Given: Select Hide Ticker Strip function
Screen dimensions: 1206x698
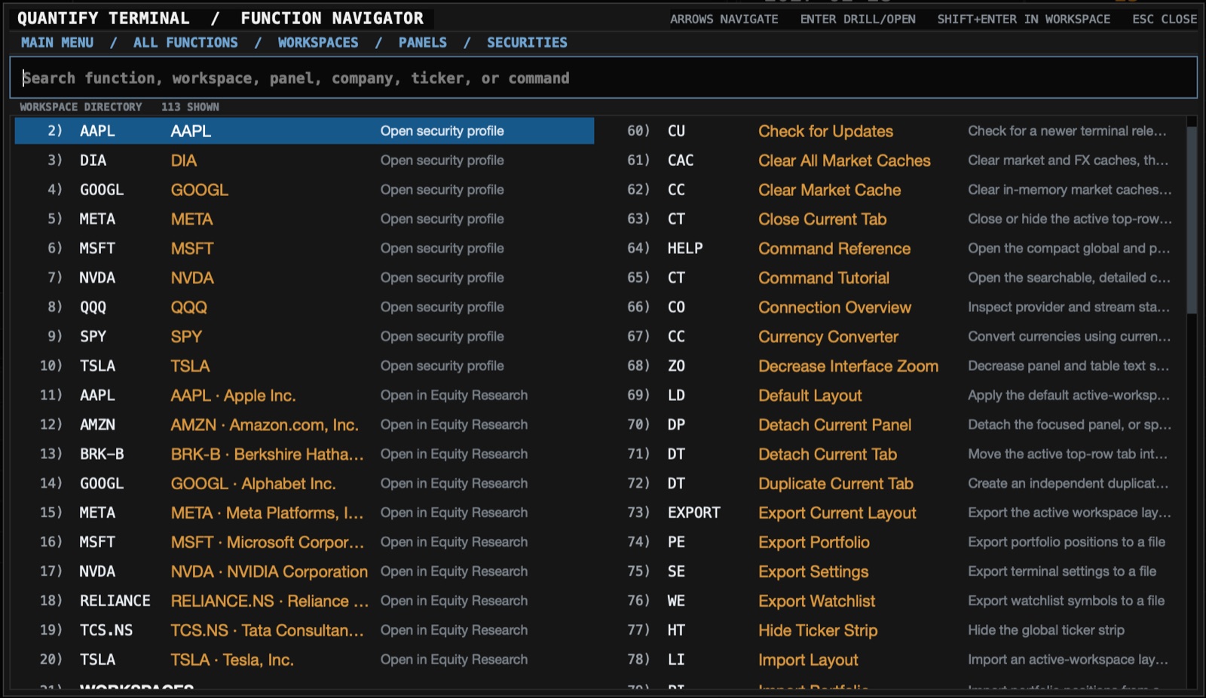Looking at the screenshot, I should pyautogui.click(x=892, y=630).
